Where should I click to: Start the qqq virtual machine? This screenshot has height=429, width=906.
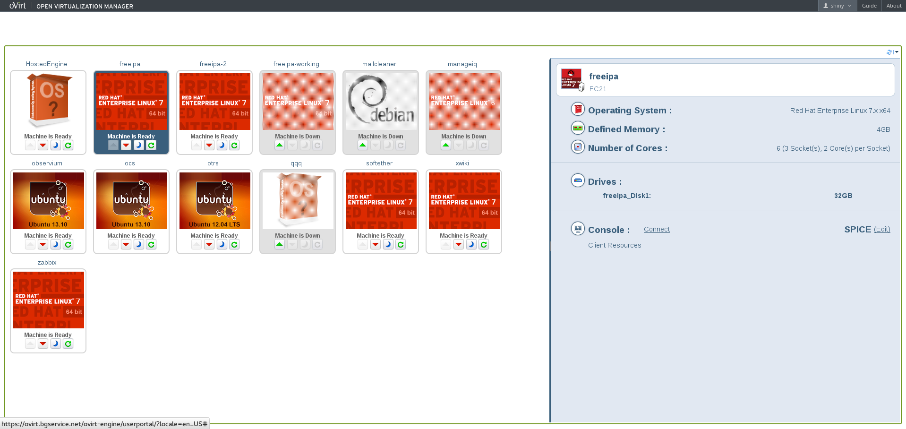(x=280, y=245)
